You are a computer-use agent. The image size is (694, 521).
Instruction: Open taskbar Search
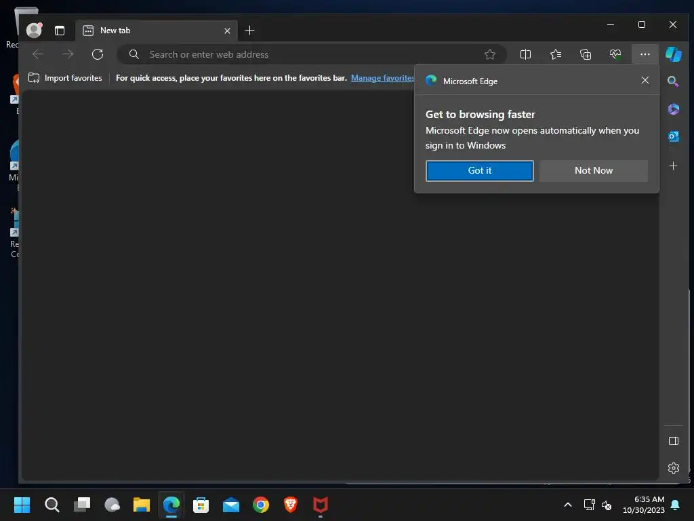click(x=52, y=505)
